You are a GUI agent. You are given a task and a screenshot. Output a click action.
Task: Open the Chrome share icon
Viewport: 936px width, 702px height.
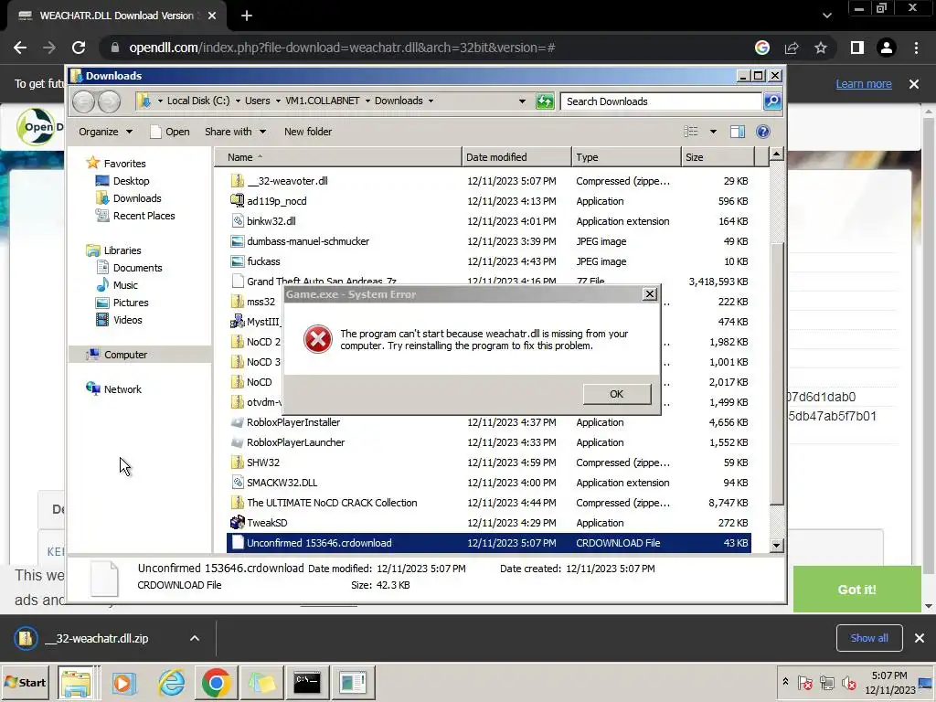[792, 48]
